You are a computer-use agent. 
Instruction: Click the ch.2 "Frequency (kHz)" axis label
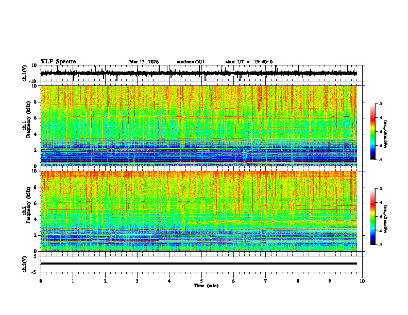28,205
